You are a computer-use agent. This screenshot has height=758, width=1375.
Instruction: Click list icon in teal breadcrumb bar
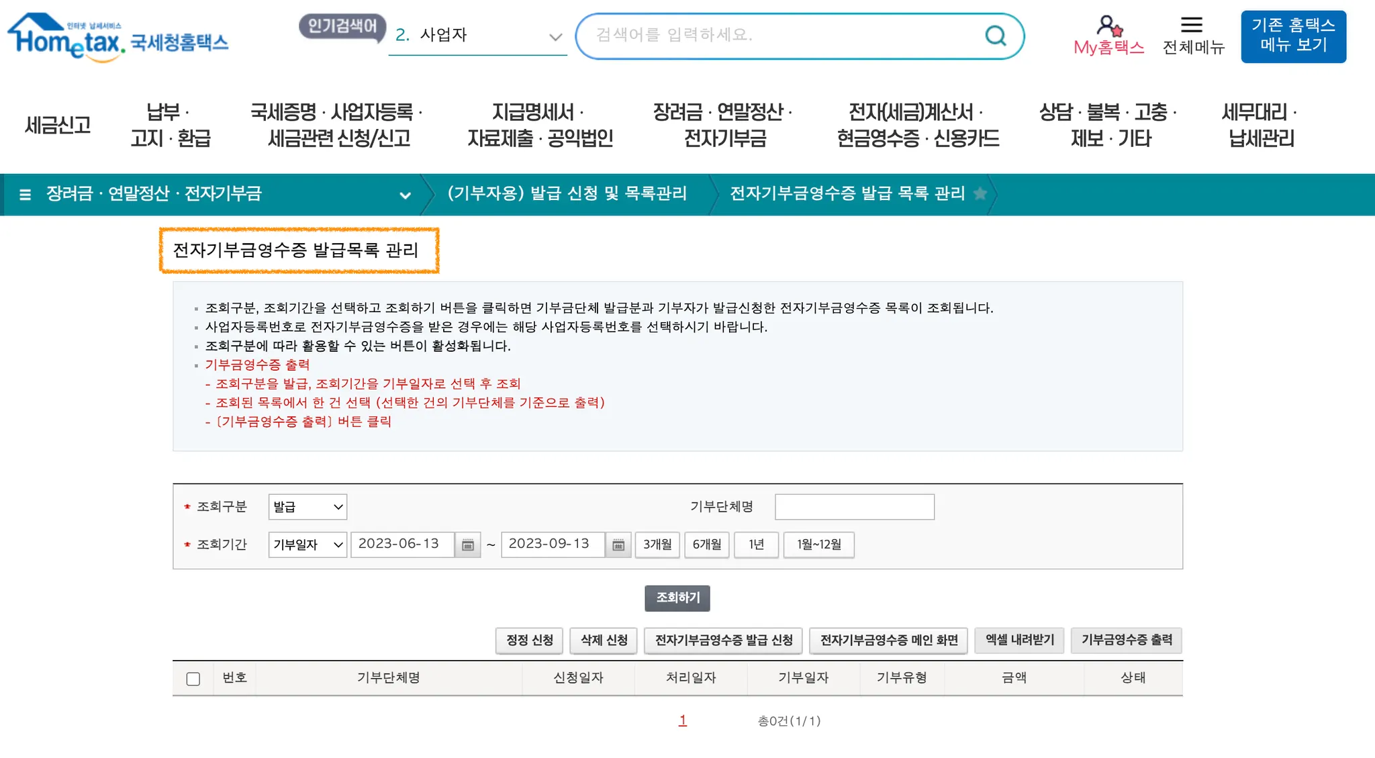[26, 195]
